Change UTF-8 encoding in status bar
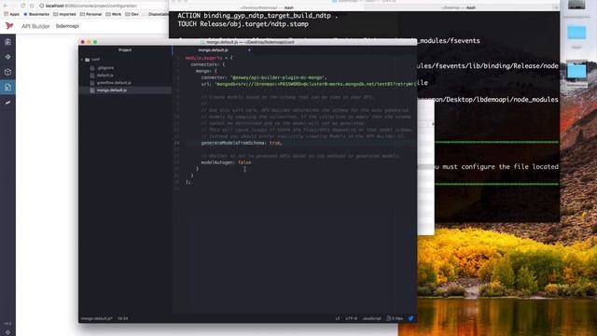 351,318
